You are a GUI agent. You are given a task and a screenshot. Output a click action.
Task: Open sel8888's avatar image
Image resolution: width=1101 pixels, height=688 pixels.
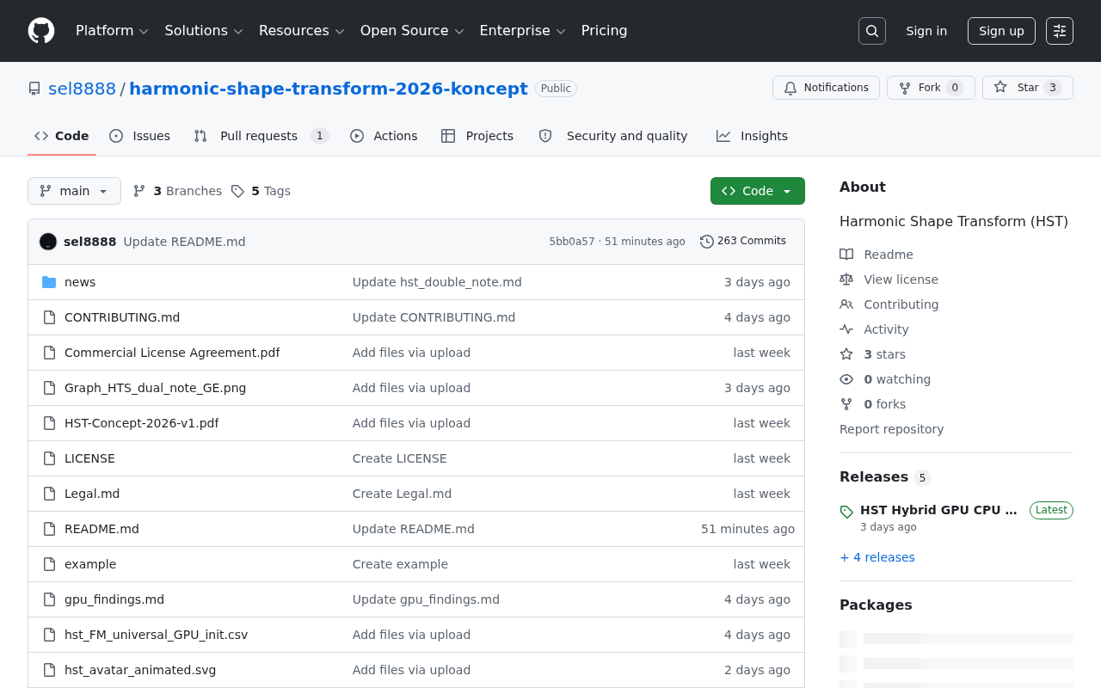coord(48,242)
